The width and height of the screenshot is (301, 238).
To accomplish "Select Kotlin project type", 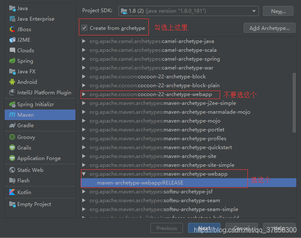I will click(40, 192).
